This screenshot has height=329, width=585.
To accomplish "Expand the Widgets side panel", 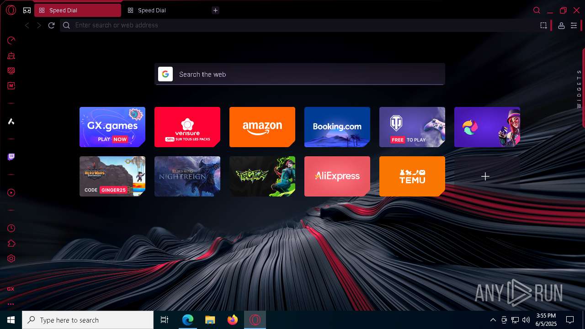I will [579, 89].
